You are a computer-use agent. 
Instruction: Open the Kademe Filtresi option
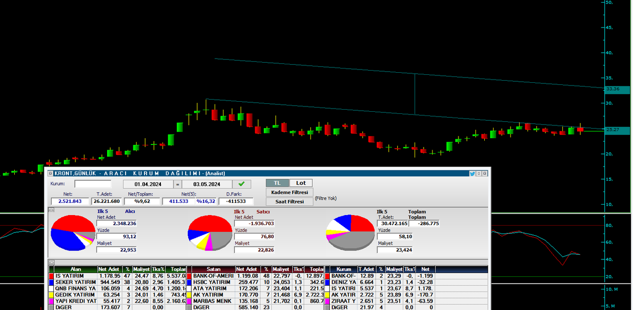[x=289, y=192]
